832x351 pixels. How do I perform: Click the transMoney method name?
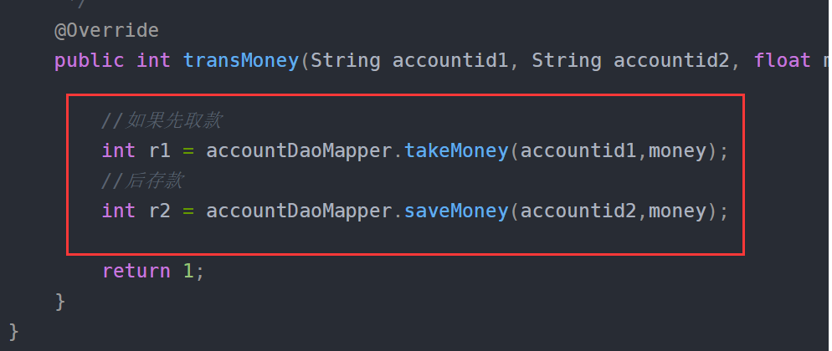(241, 60)
